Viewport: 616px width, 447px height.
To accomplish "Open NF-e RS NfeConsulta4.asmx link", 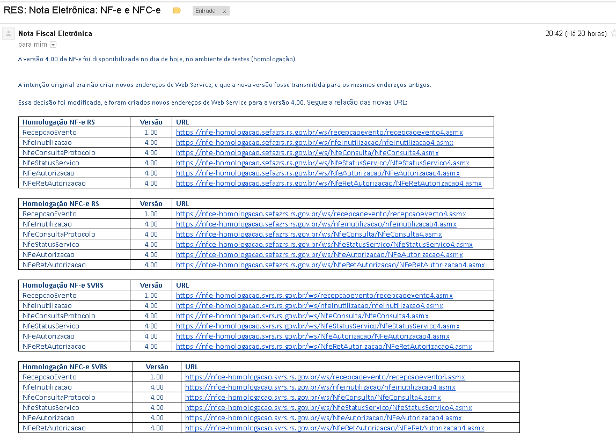I will (307, 153).
